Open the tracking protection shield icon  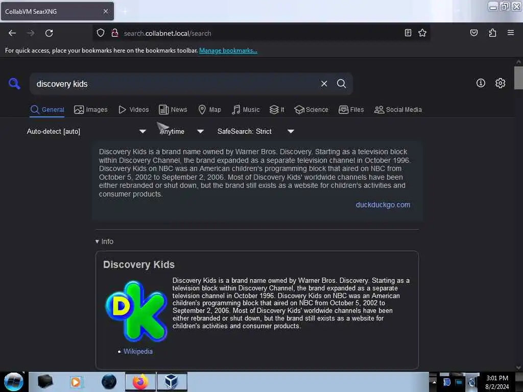coord(101,33)
